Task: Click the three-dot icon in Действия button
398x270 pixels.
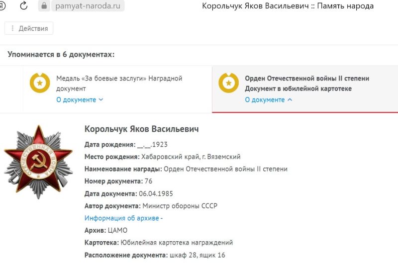Action: coord(12,28)
